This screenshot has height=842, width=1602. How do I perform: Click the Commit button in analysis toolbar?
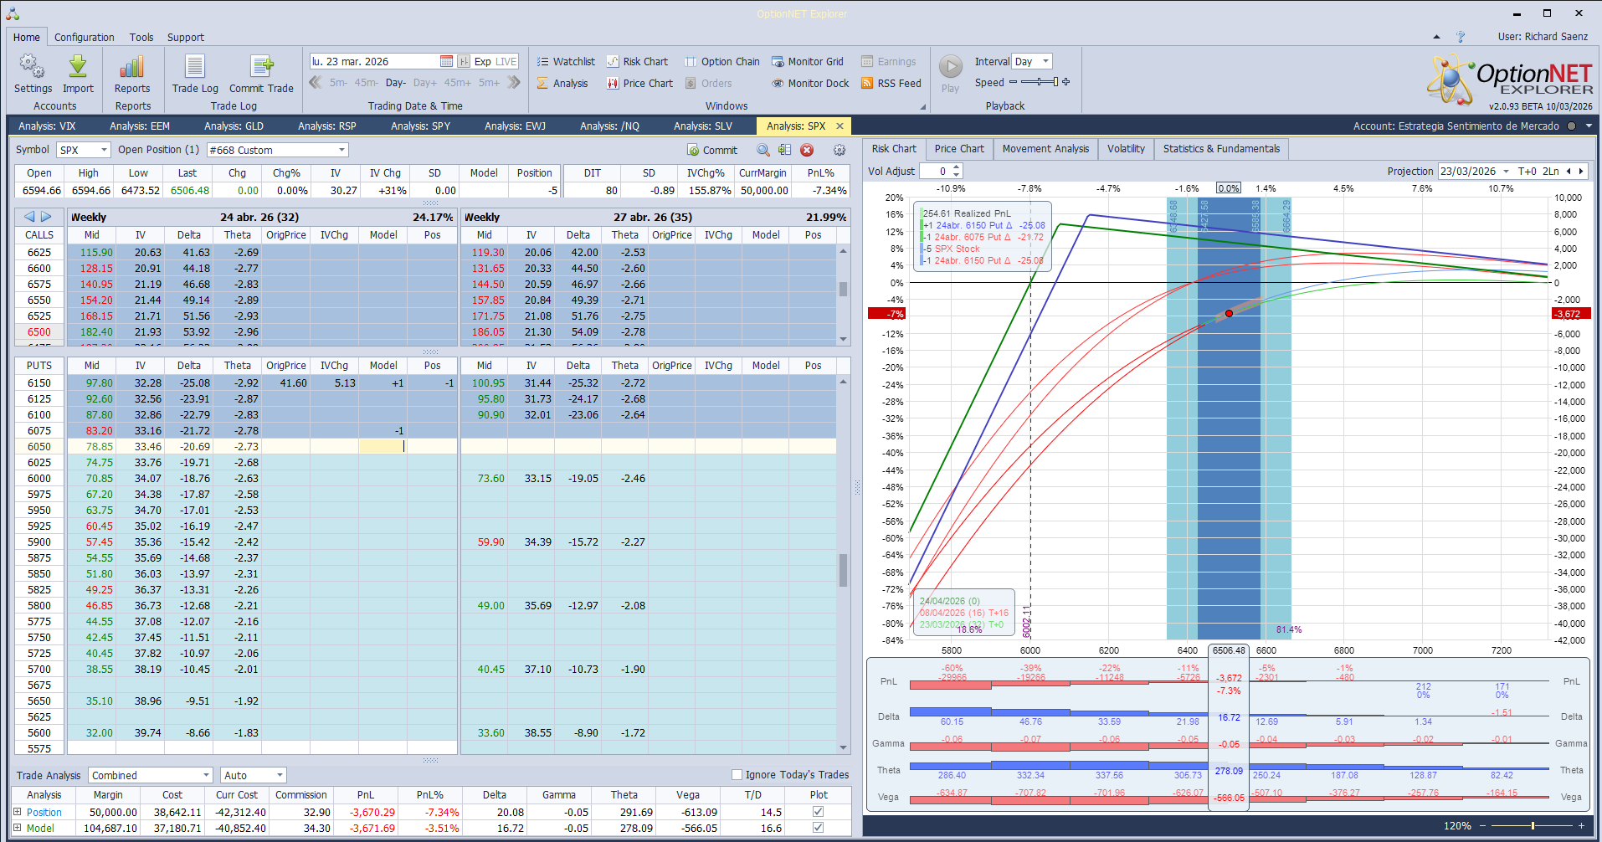click(712, 150)
